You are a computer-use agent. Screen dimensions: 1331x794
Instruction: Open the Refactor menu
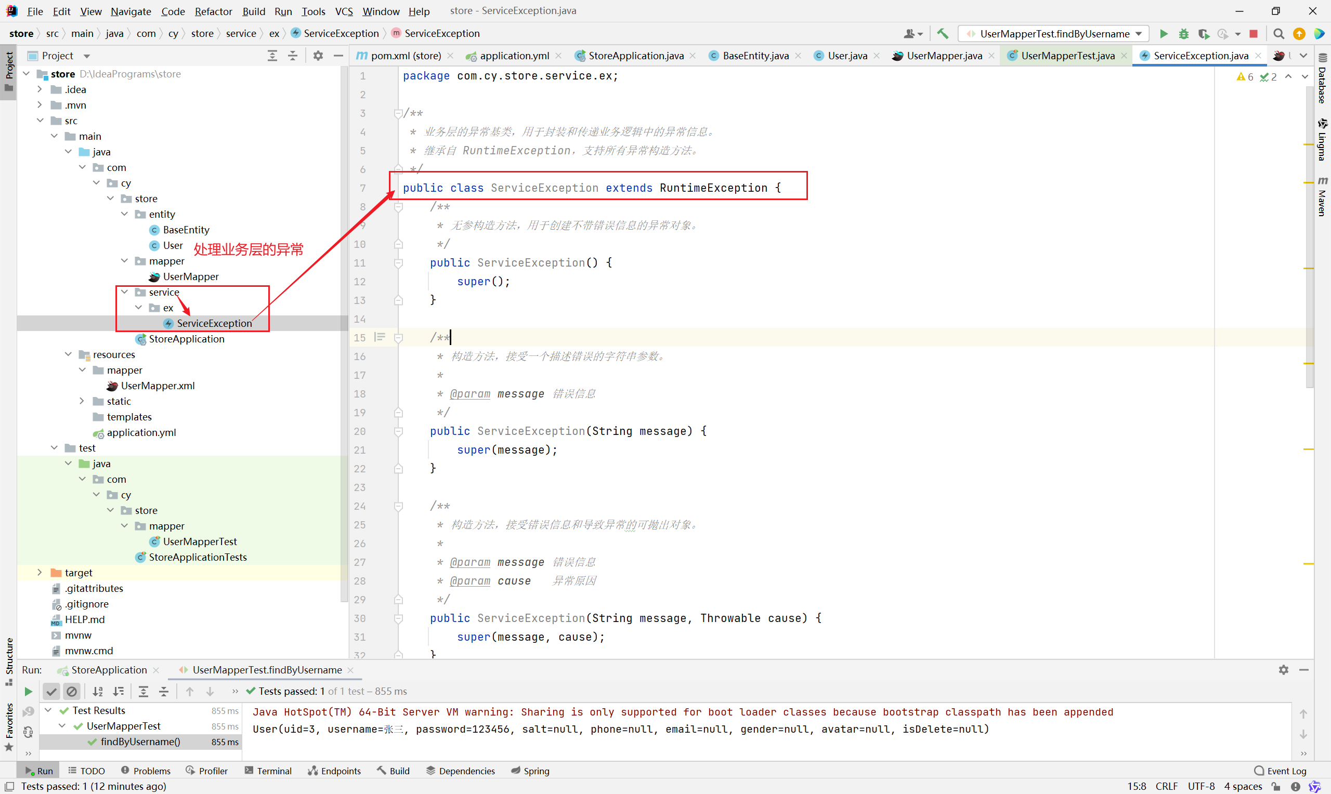213,11
